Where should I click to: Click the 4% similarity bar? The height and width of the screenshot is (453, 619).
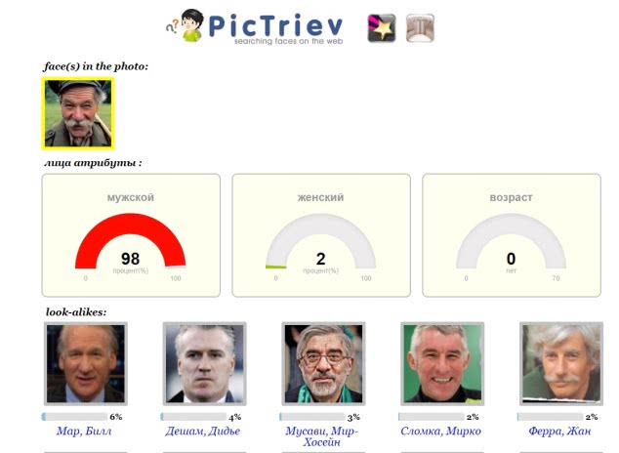(x=193, y=417)
